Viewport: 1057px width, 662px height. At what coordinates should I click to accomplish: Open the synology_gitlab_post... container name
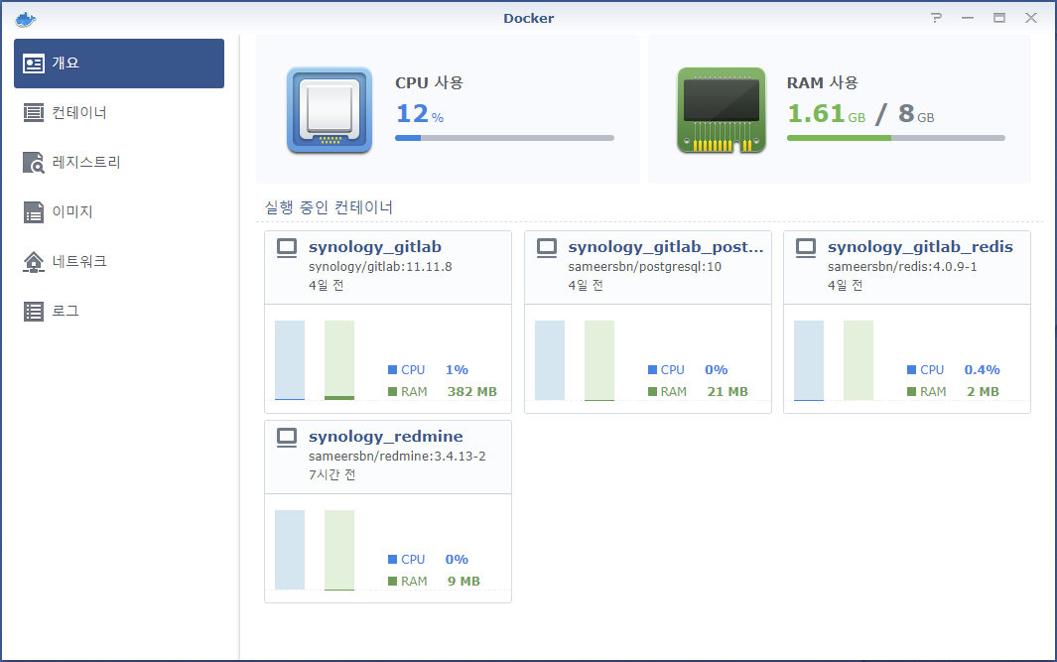click(x=665, y=247)
